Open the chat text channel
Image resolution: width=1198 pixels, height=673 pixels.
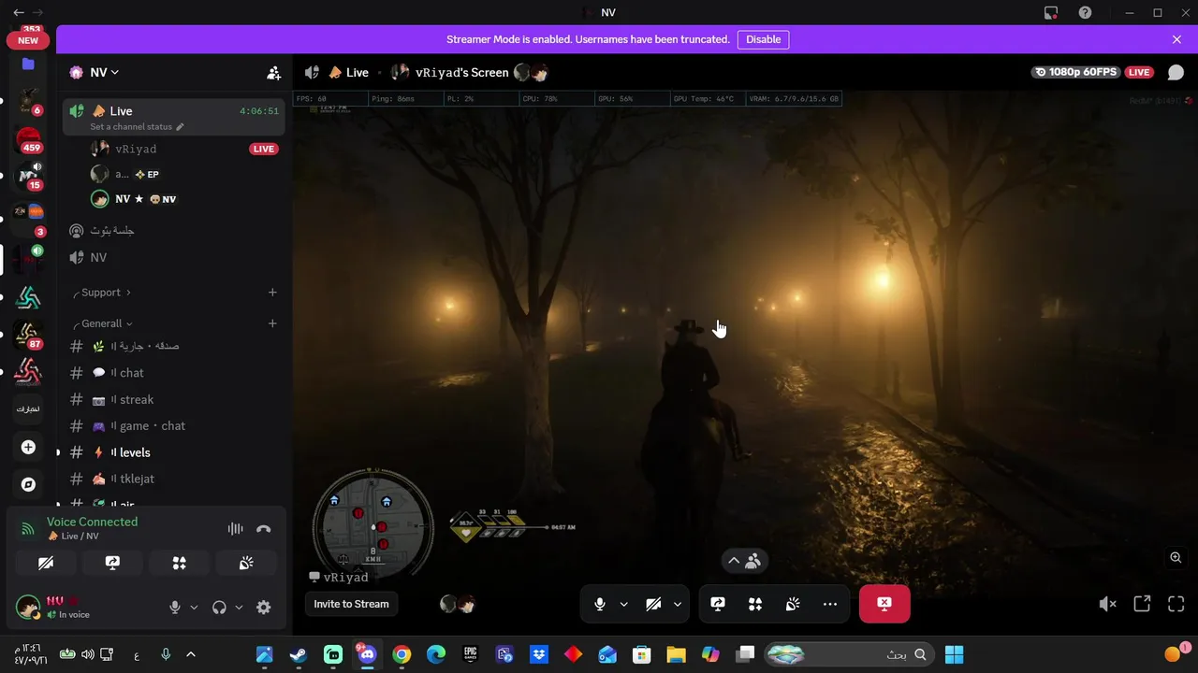[x=173, y=373]
